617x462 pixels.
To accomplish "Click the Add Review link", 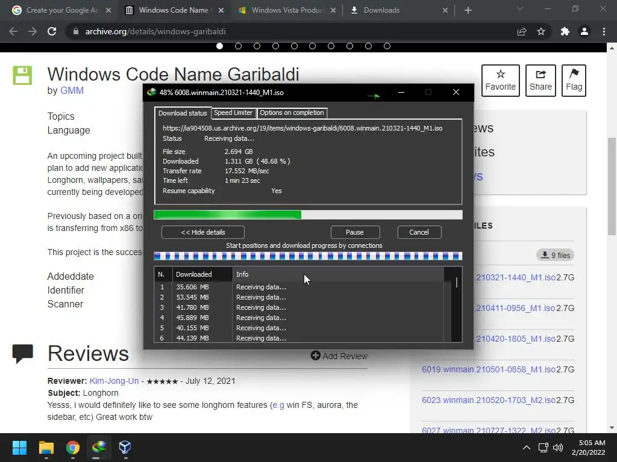I will coord(345,356).
